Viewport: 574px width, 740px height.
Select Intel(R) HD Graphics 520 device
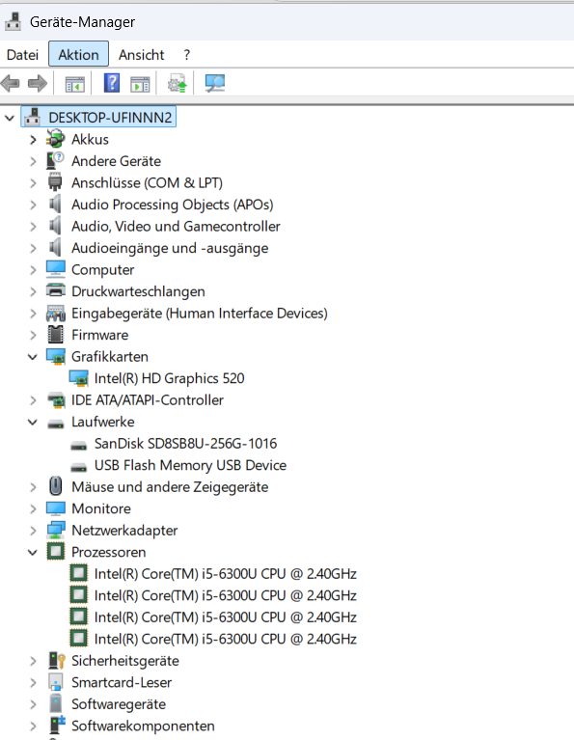tap(169, 378)
